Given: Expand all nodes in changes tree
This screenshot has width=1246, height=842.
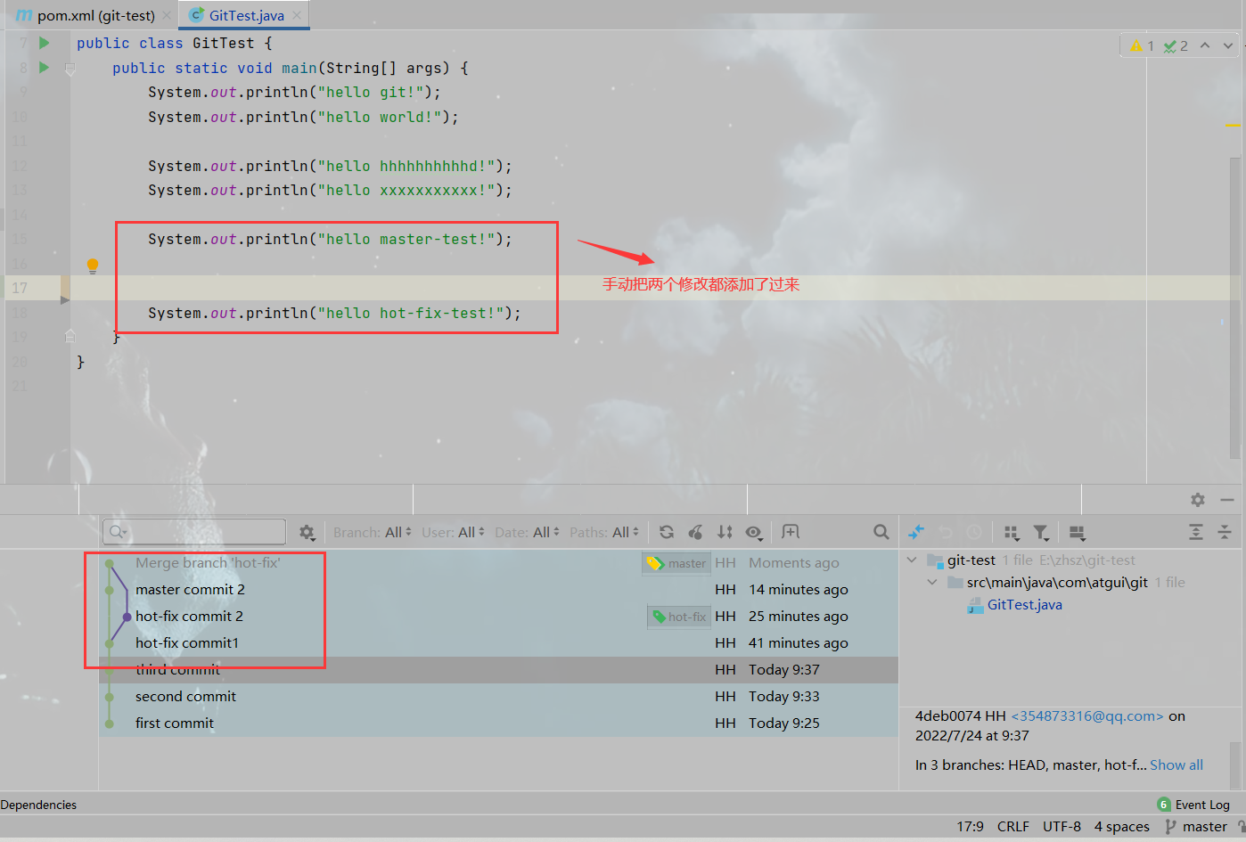Looking at the screenshot, I should coord(1196,532).
